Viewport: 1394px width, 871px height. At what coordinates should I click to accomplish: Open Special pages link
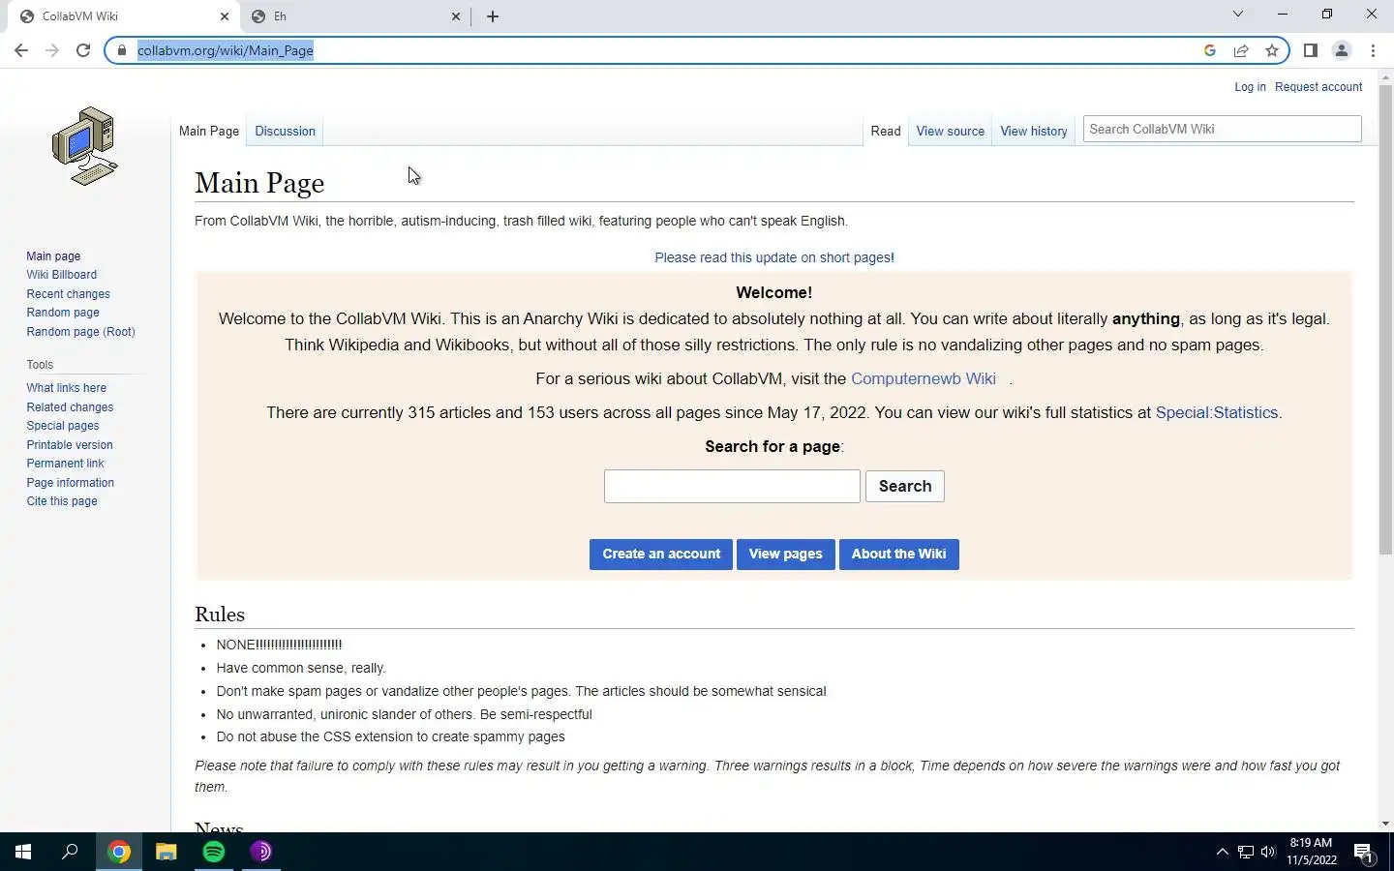pyautogui.click(x=63, y=426)
